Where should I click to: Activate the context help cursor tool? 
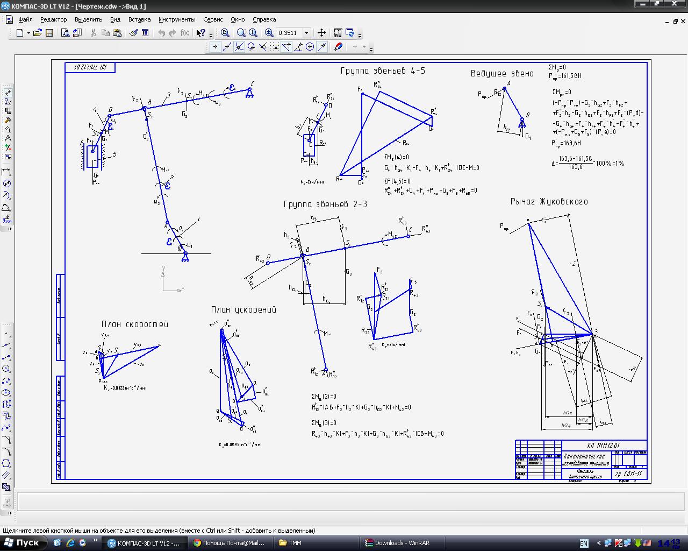coord(200,33)
